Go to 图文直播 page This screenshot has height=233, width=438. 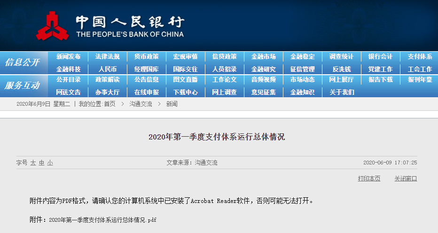click(x=185, y=79)
